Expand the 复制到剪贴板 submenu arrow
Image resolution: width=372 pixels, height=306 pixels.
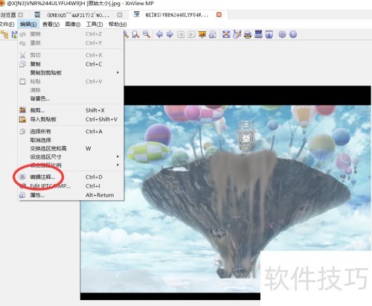pyautogui.click(x=118, y=72)
